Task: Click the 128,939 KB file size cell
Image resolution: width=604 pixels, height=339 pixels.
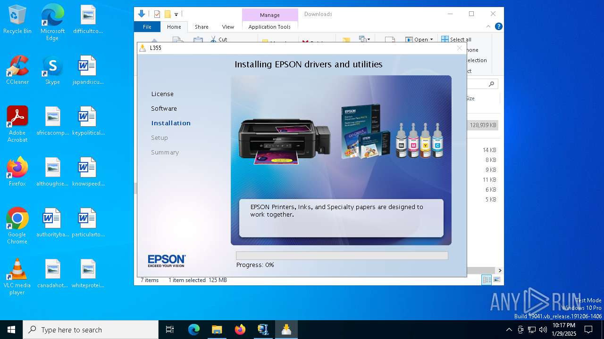Action: [x=483, y=125]
